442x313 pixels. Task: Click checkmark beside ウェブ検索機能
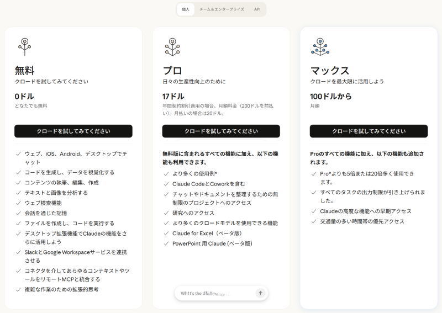[18, 203]
